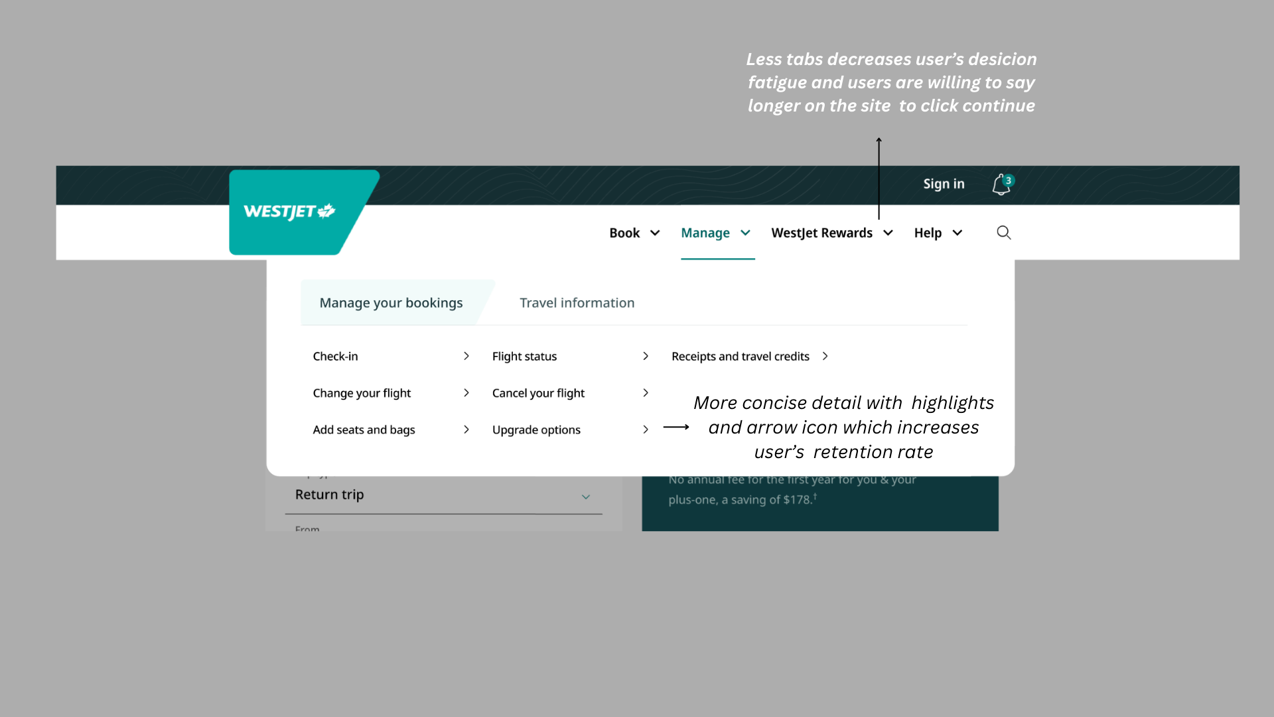This screenshot has height=717, width=1274.
Task: Click arrow beside Cancel your flight
Action: pyautogui.click(x=646, y=393)
